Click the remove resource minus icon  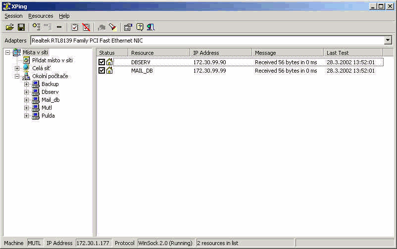59,27
